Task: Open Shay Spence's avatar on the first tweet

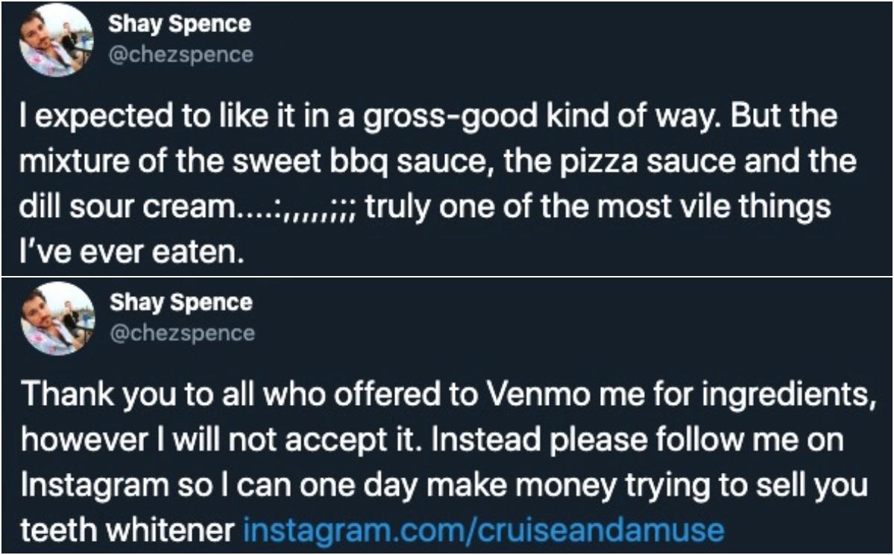Action: [56, 40]
